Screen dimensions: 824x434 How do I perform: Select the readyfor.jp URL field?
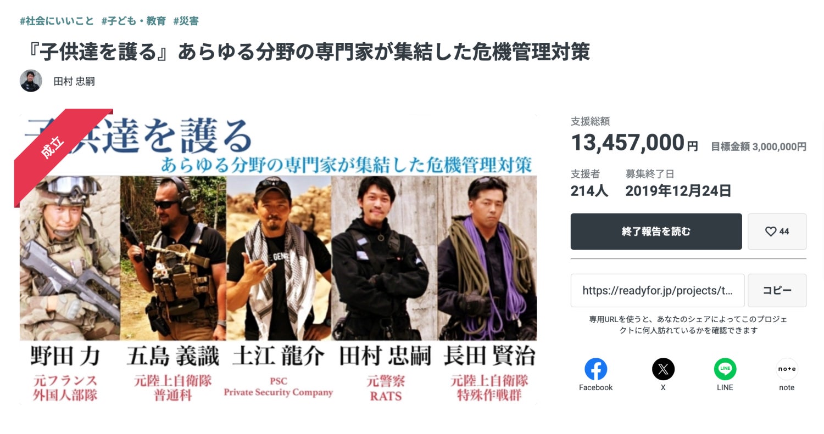coord(658,290)
